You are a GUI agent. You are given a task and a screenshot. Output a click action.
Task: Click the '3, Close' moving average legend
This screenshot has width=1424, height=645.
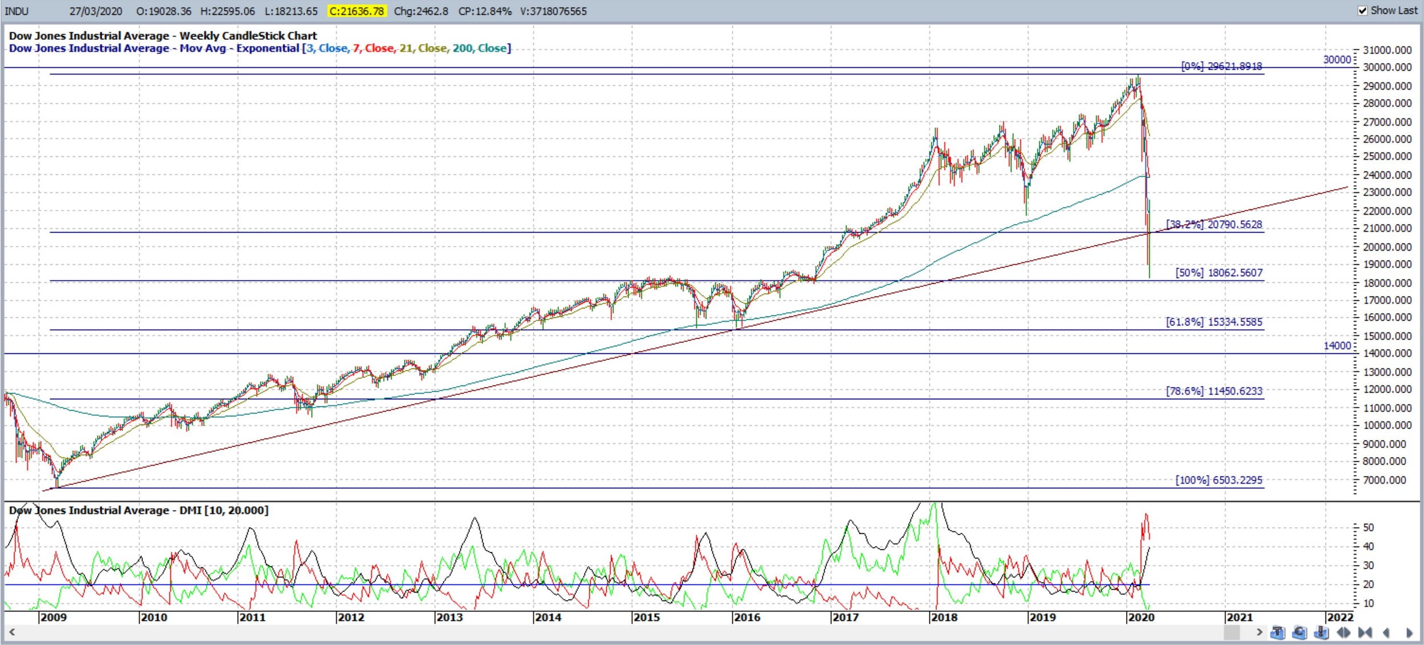[x=328, y=48]
